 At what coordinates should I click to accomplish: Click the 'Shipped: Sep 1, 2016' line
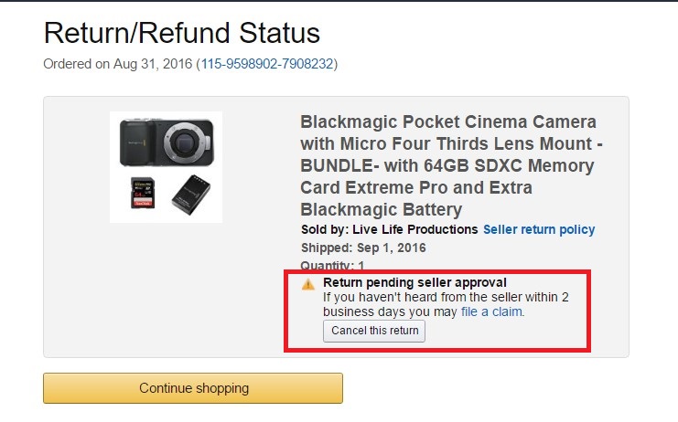[x=363, y=248]
